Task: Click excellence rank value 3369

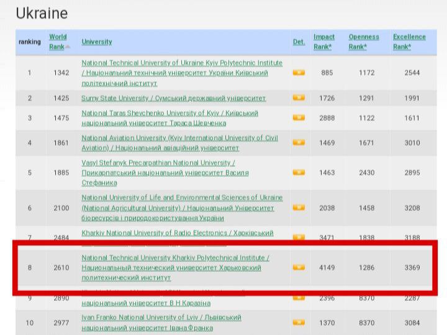Action: tap(412, 267)
